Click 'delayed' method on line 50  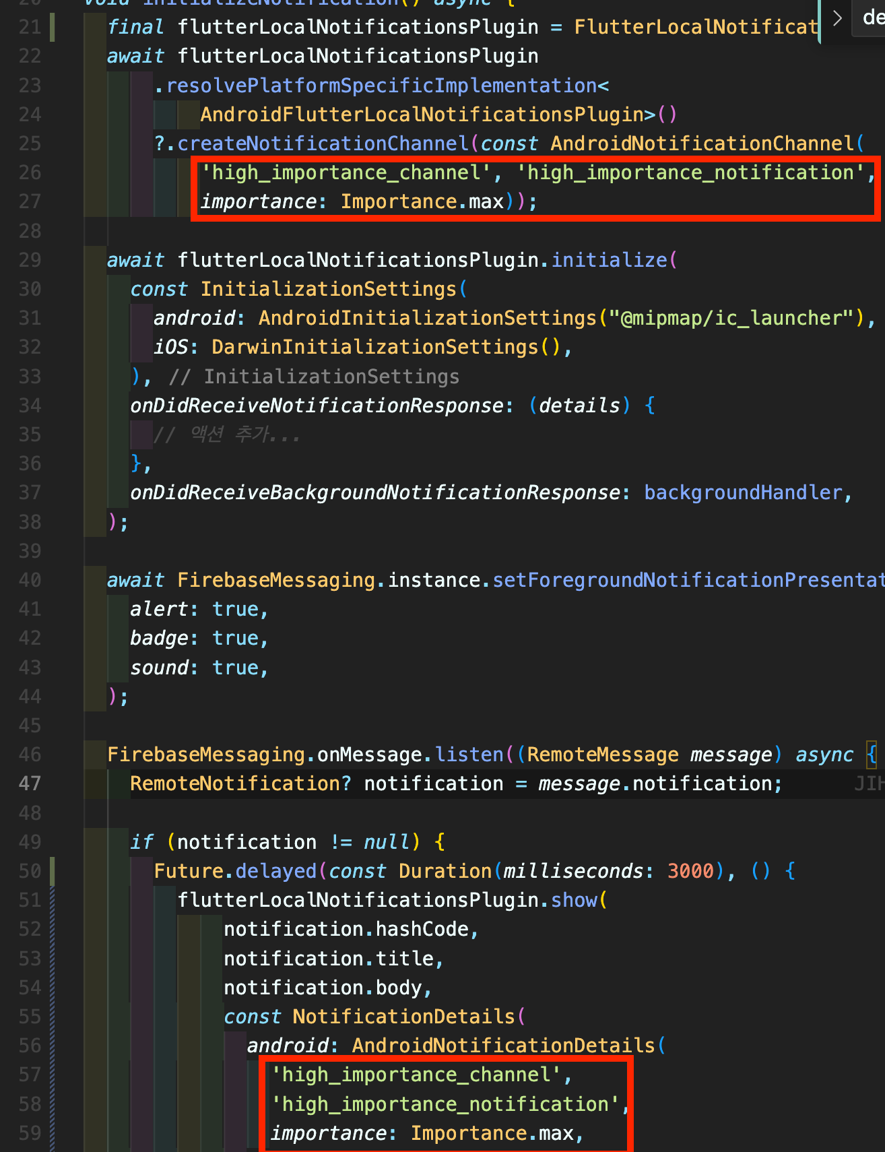tap(276, 871)
